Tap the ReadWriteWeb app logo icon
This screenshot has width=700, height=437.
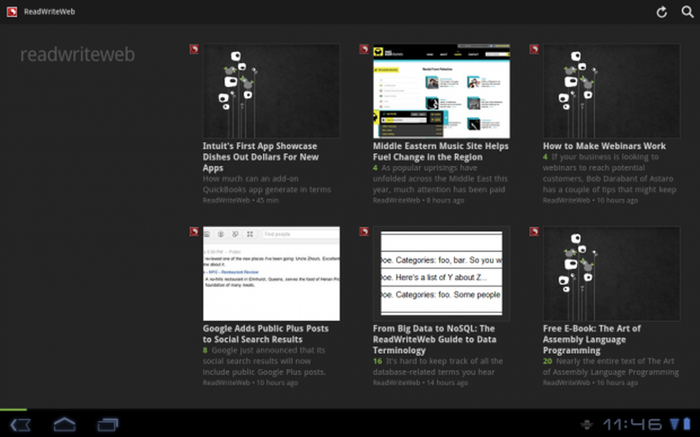(x=12, y=12)
